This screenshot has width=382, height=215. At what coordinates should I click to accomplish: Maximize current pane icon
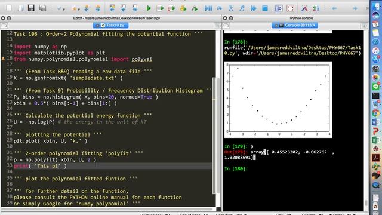click(x=279, y=8)
